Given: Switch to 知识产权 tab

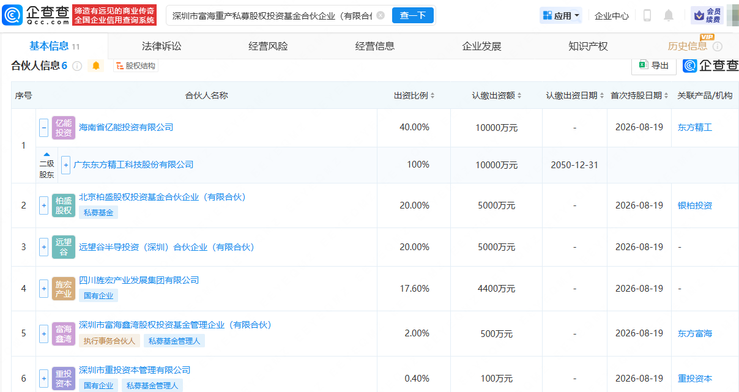Looking at the screenshot, I should pos(588,46).
